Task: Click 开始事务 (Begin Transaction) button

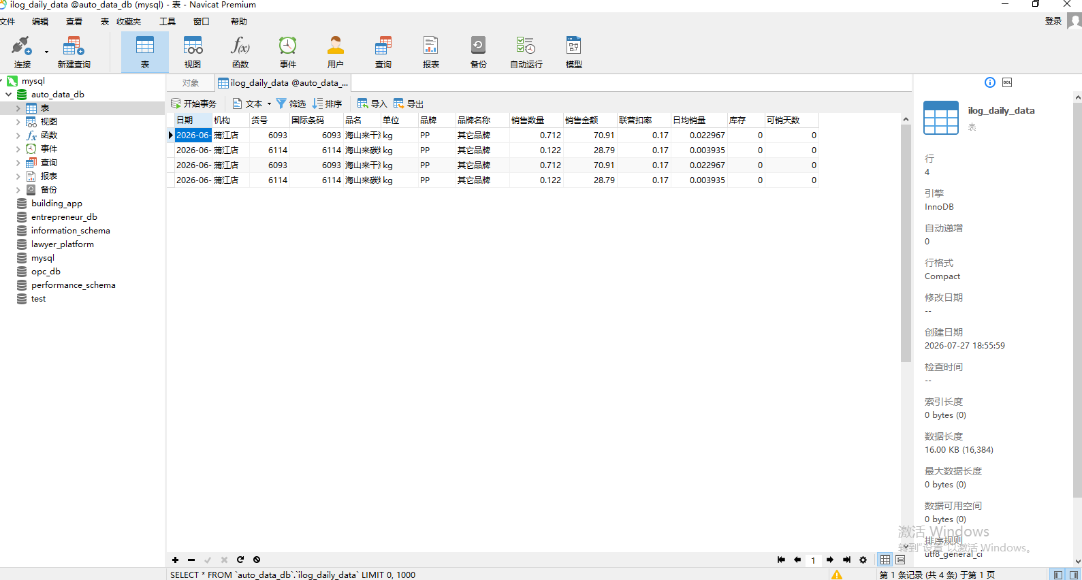Action: pyautogui.click(x=194, y=103)
